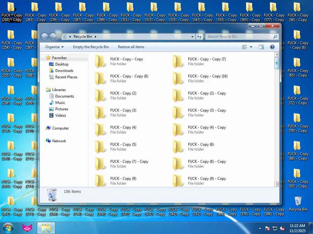Click the vertical scrollbar thumb in file list
The image size is (313, 234).
tap(277, 63)
